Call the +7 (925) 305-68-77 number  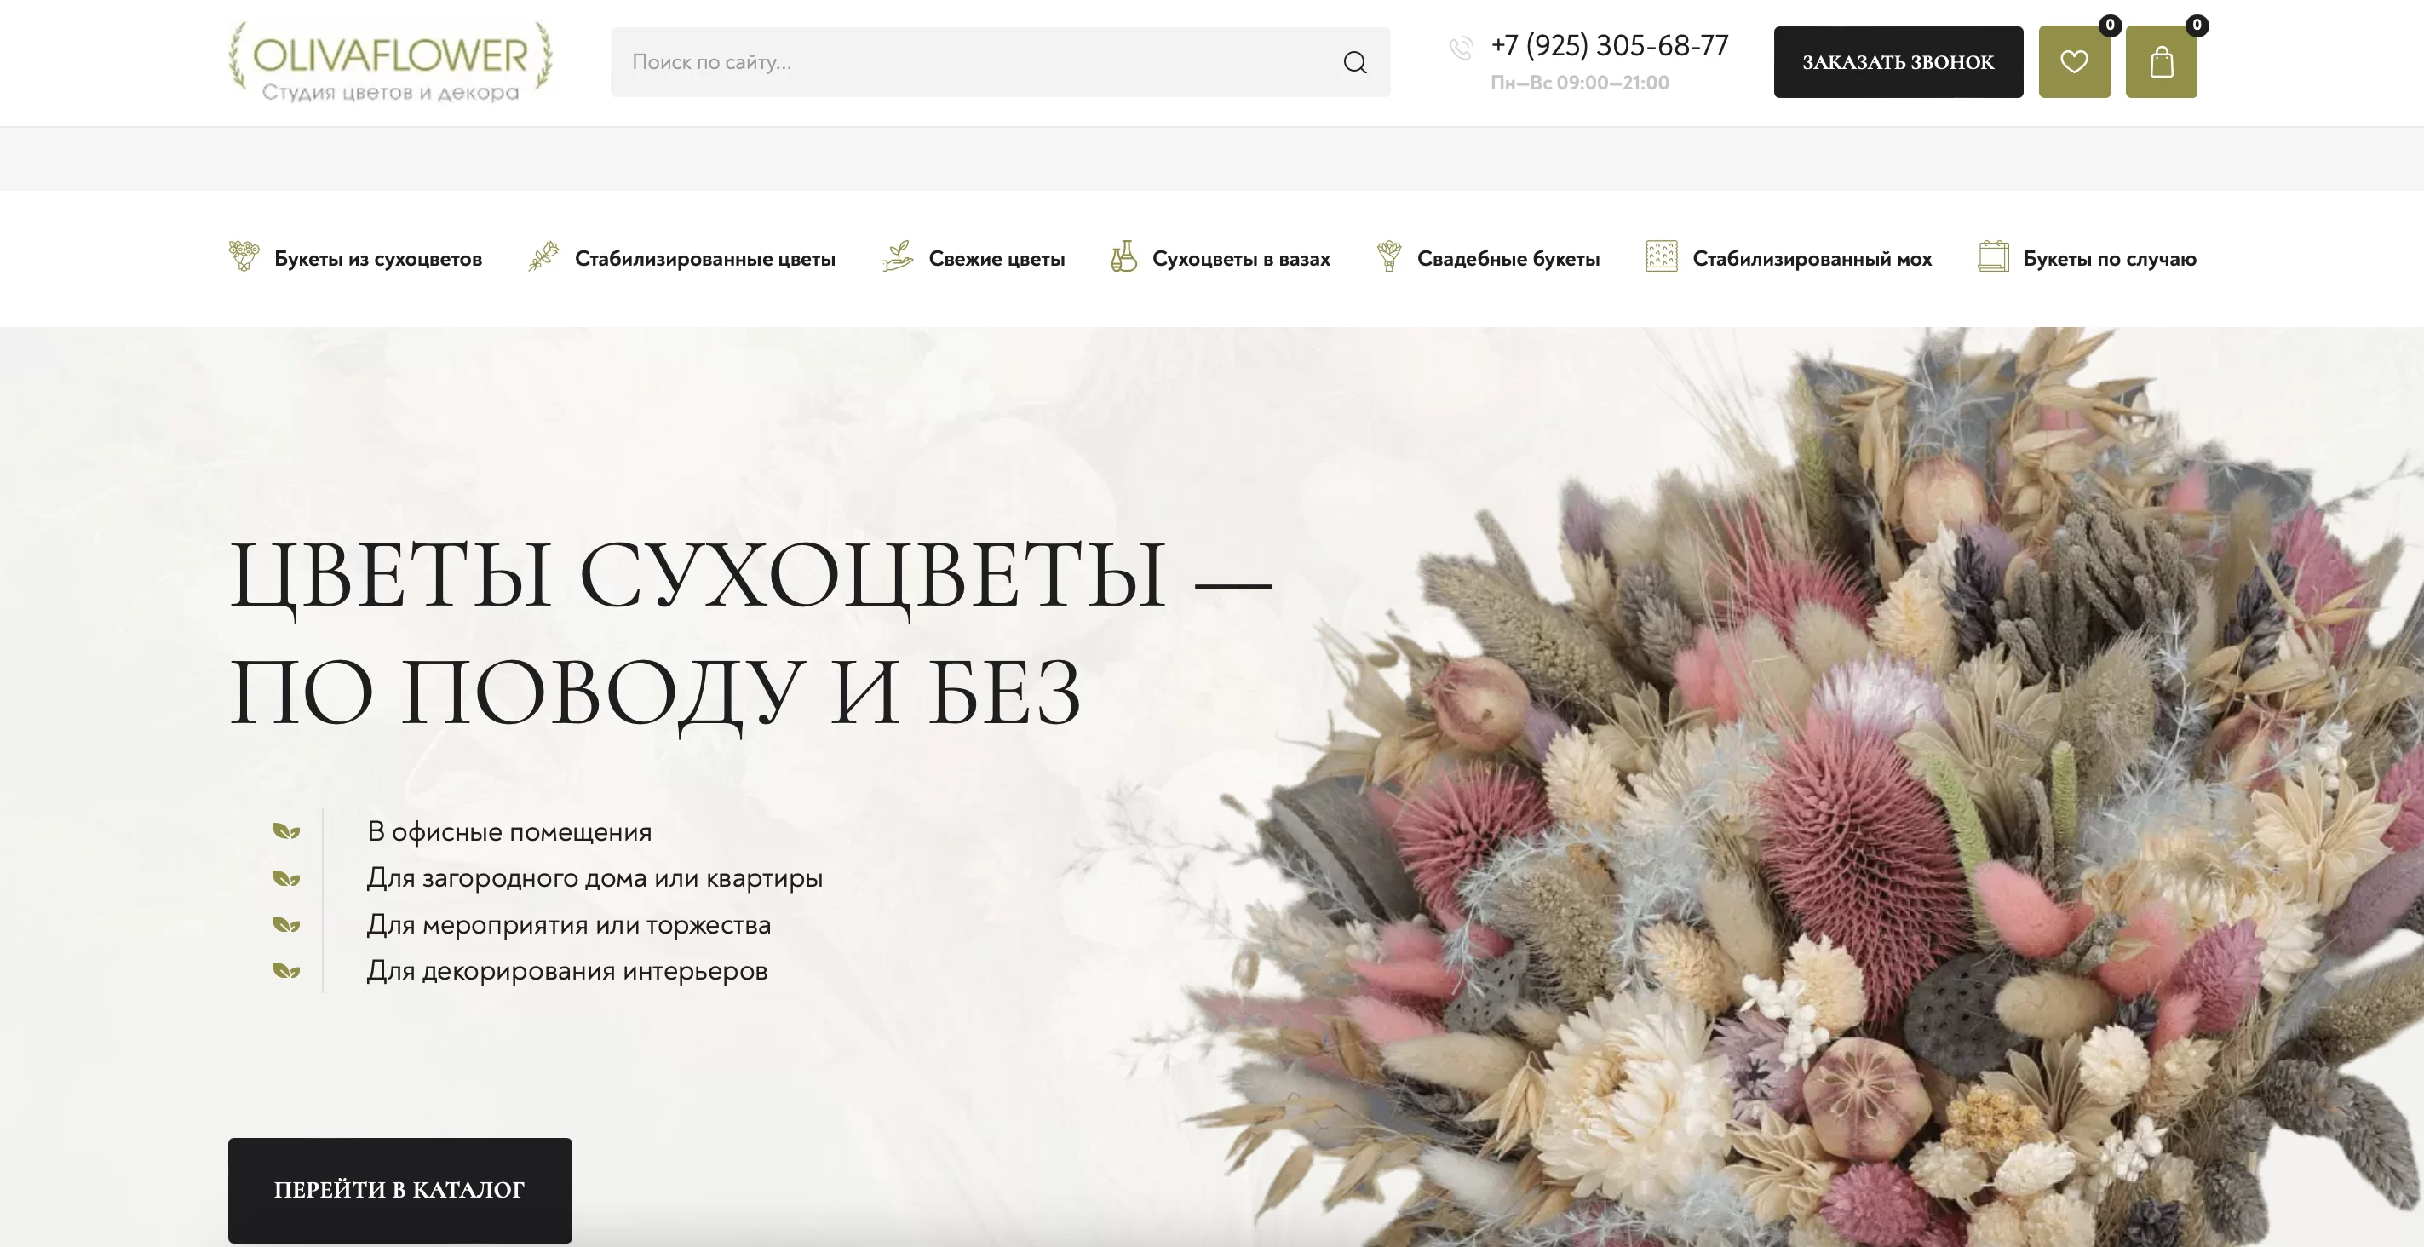(1609, 45)
